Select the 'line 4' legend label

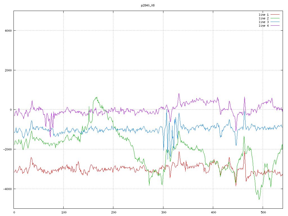click(x=264, y=26)
